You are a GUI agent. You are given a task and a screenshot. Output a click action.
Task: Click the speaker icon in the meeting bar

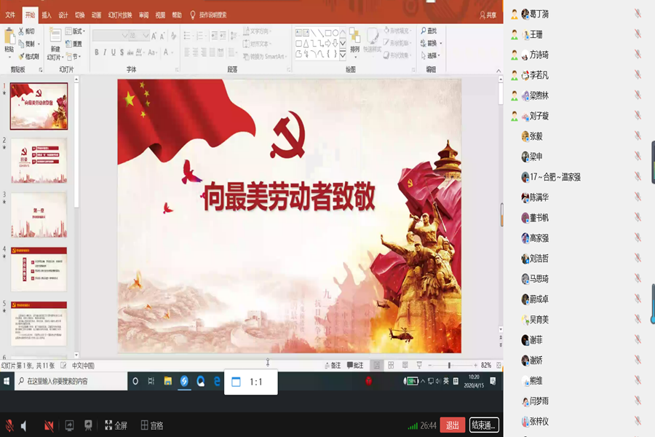tap(24, 425)
